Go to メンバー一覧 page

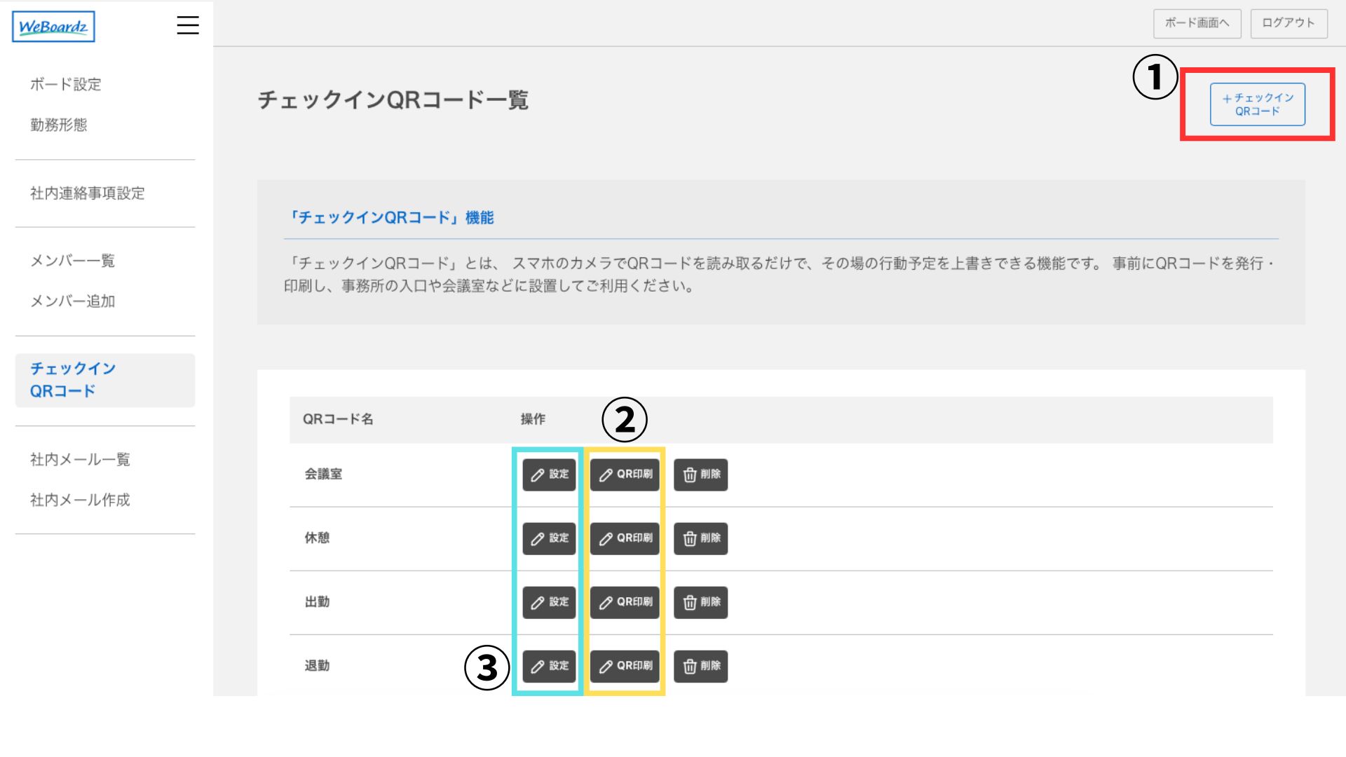pyautogui.click(x=72, y=261)
